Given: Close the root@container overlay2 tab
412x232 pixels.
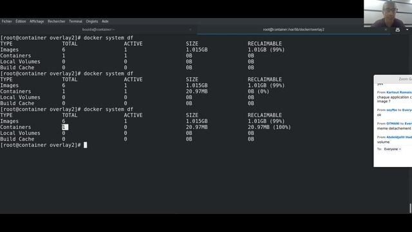Looking at the screenshot, I should tap(386, 30).
